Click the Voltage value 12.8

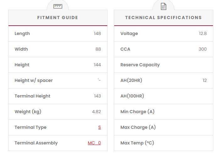(x=203, y=33)
